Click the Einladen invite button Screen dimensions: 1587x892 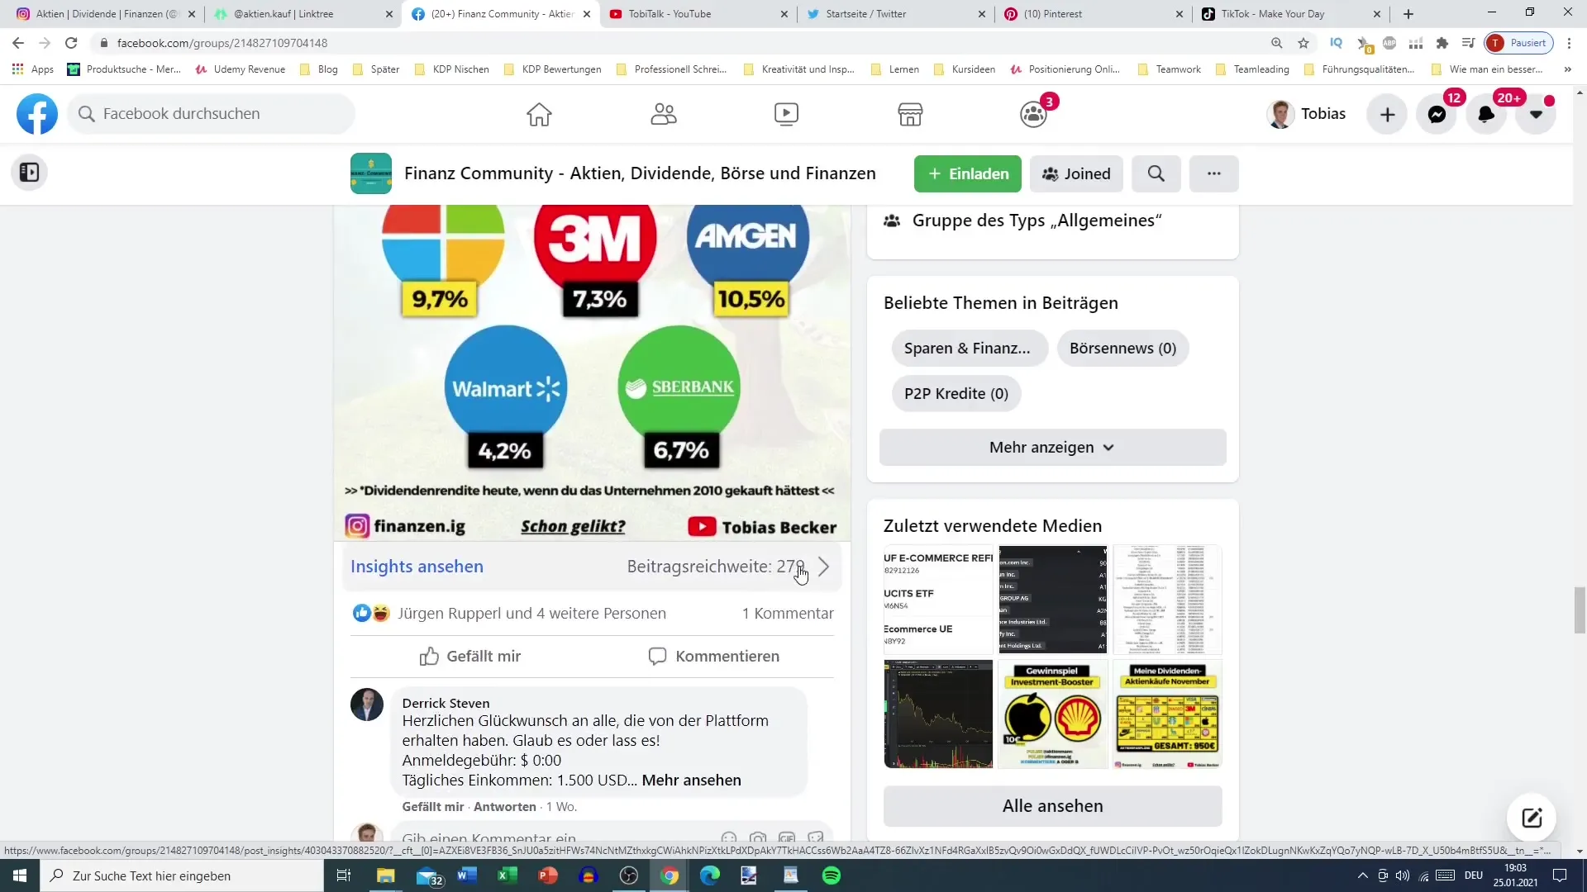(x=968, y=173)
